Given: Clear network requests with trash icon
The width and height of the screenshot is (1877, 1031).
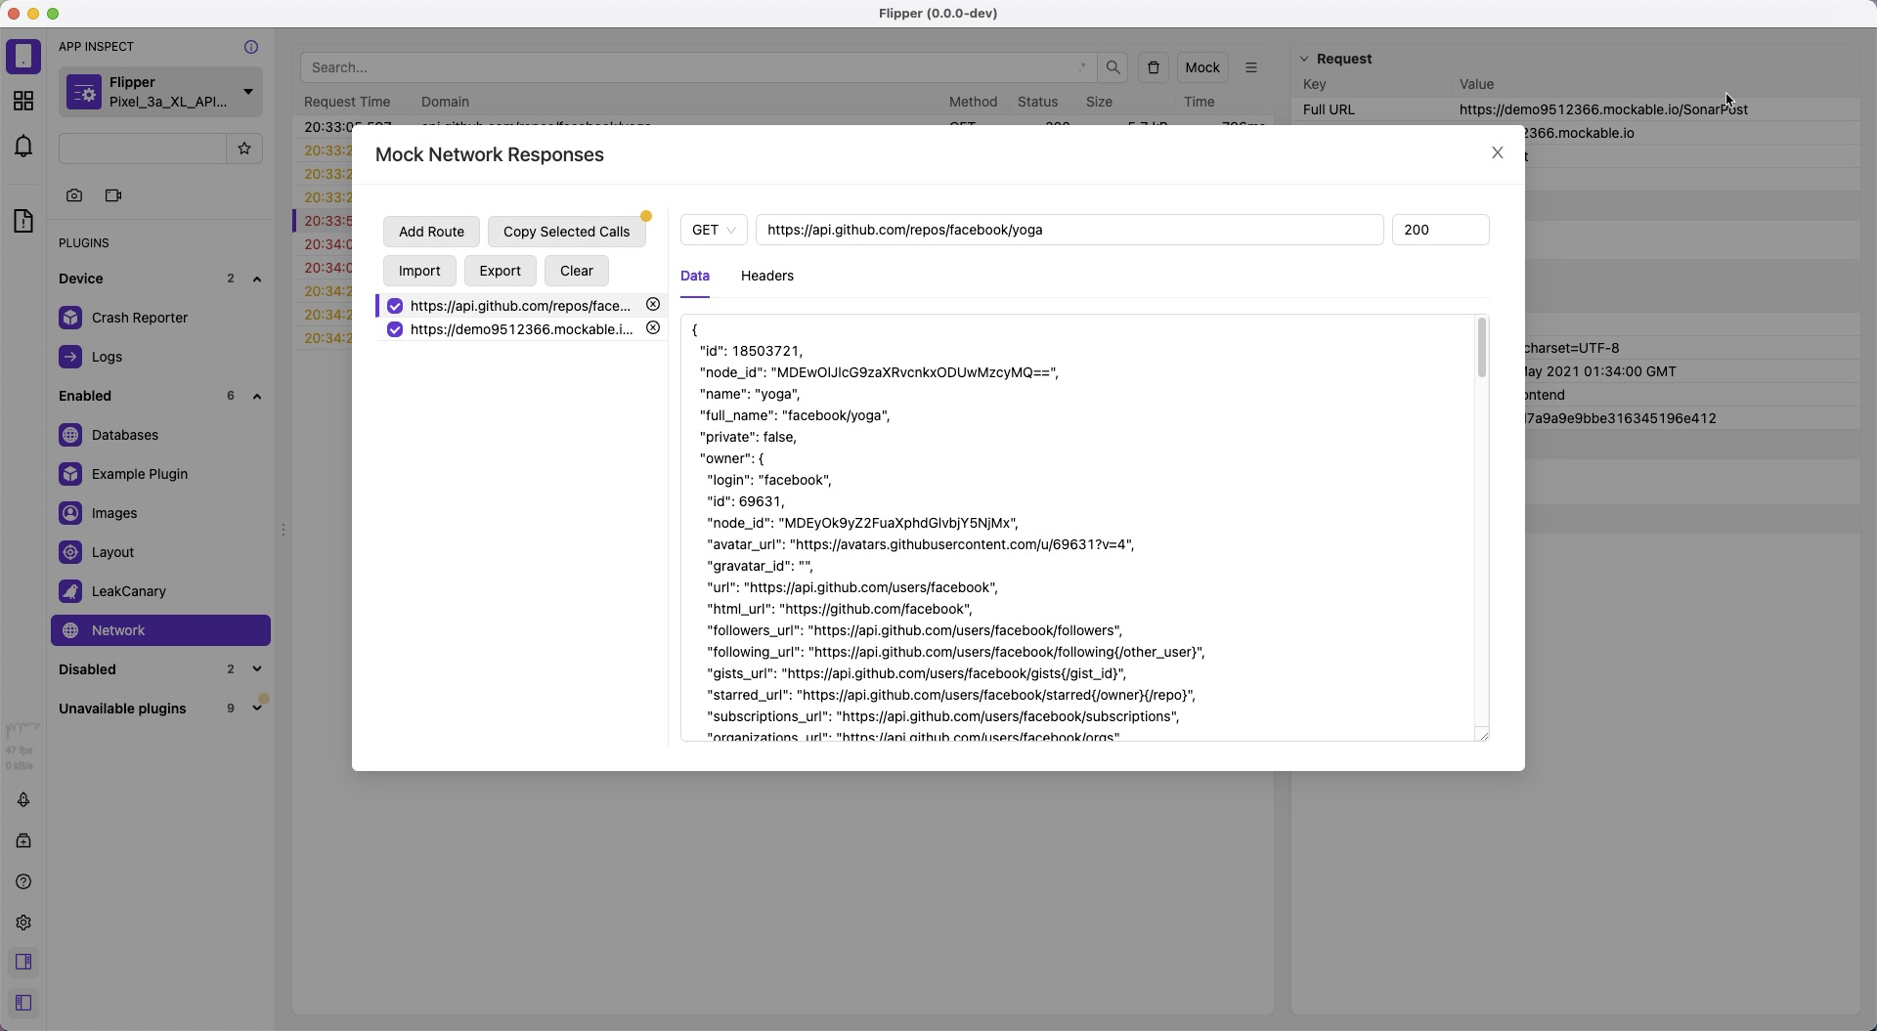Looking at the screenshot, I should [x=1154, y=67].
